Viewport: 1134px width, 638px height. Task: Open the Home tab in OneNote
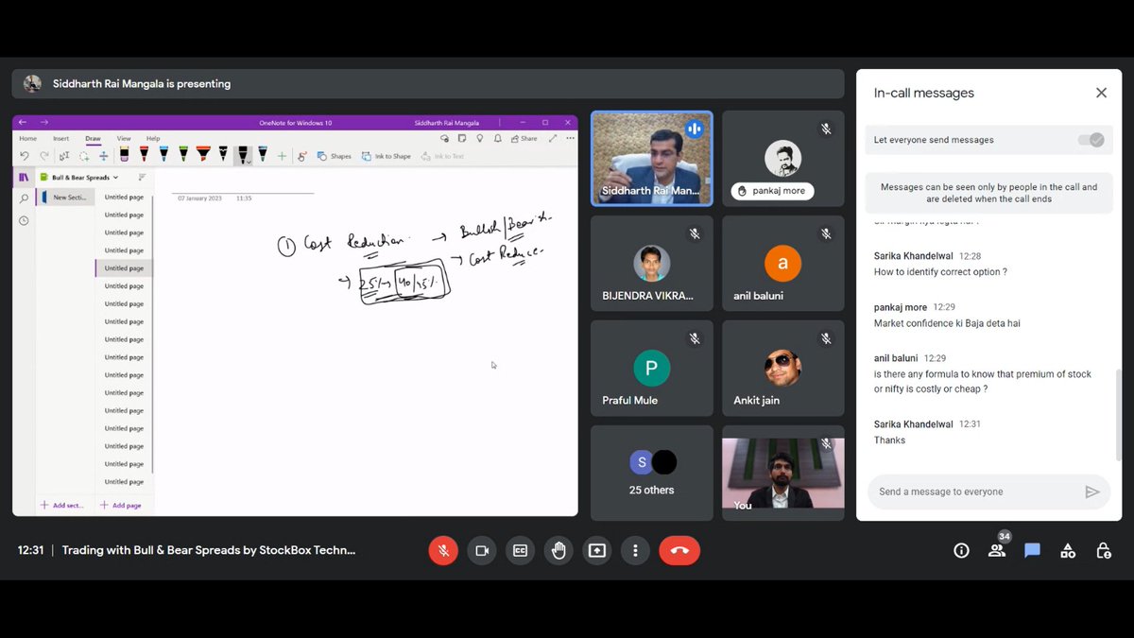coord(28,138)
